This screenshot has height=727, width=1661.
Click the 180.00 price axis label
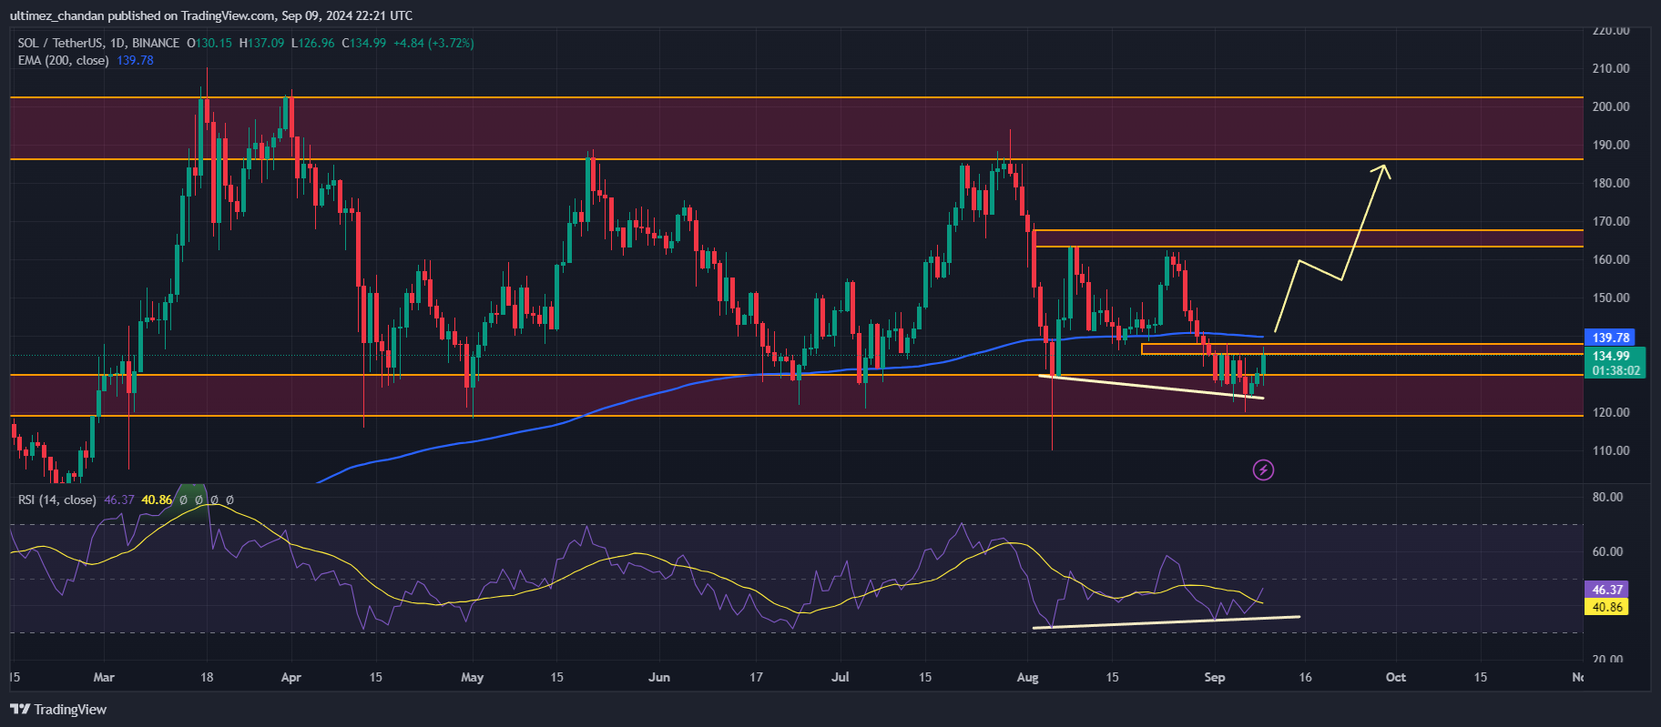(1611, 183)
